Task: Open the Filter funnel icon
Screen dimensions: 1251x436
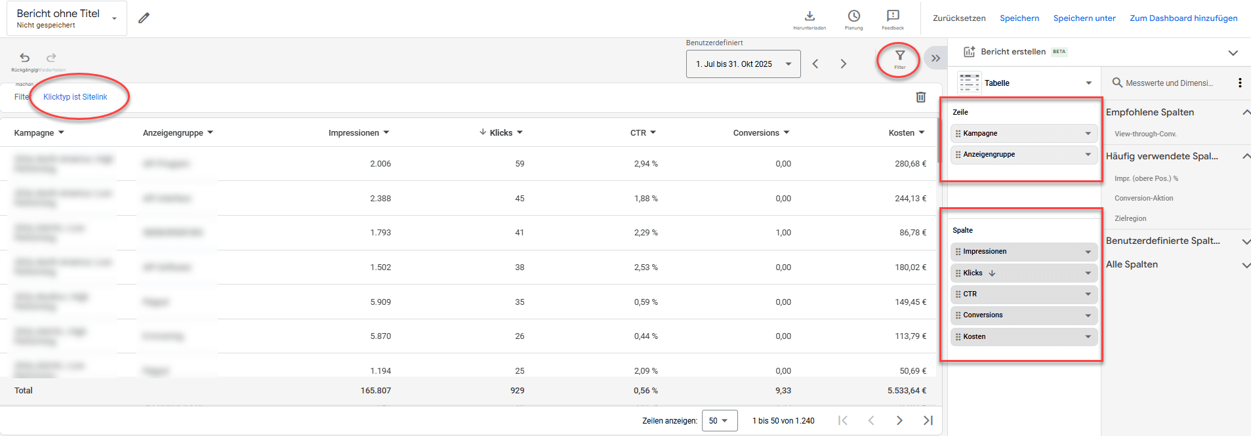Action: [900, 59]
